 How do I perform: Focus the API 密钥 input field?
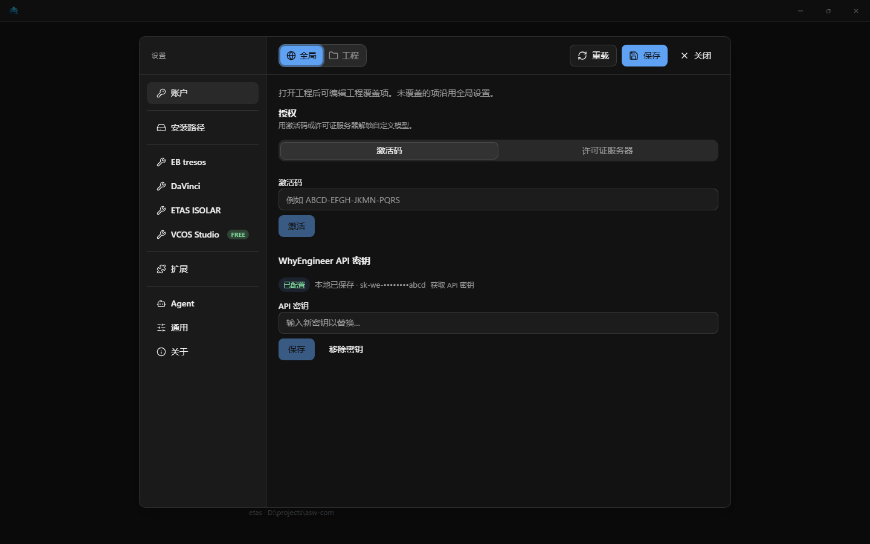click(x=498, y=323)
